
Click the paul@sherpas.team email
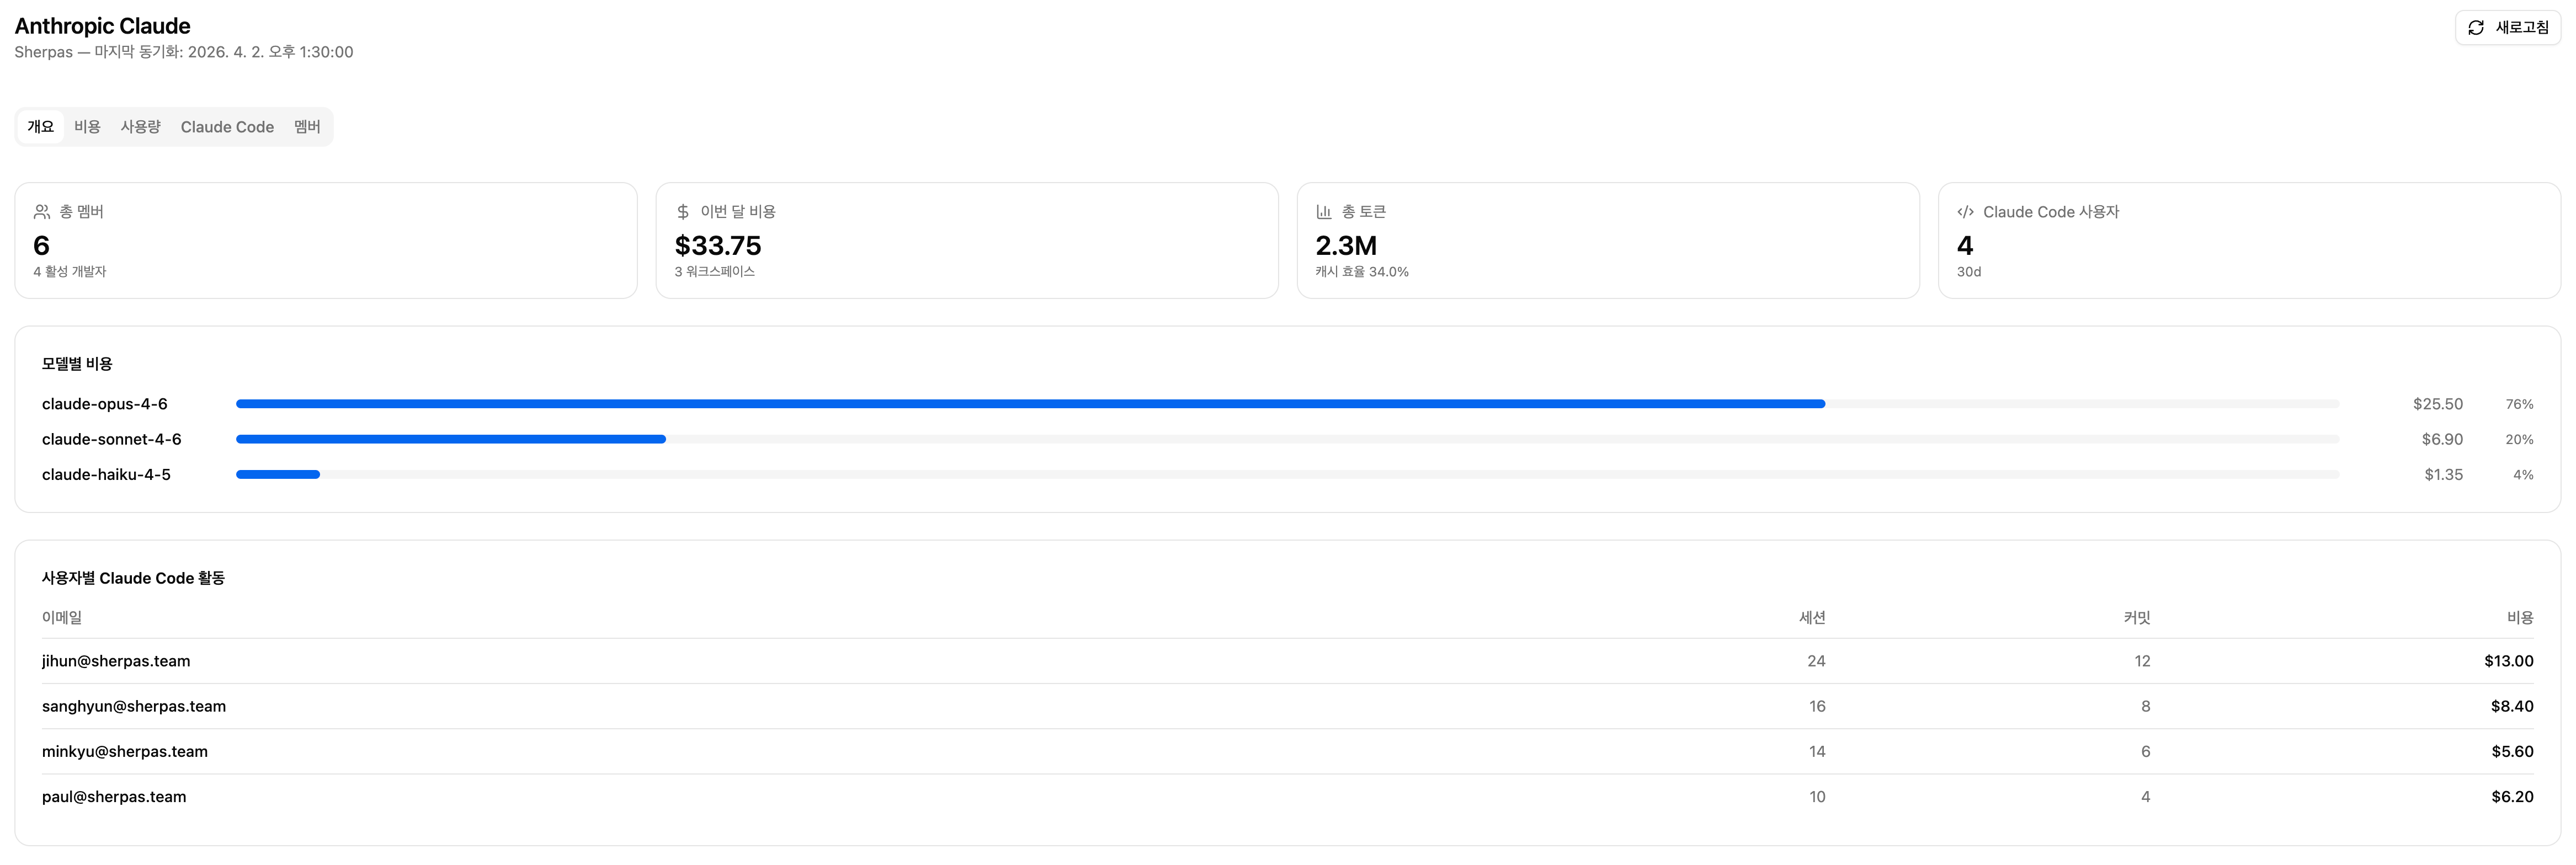click(x=114, y=797)
